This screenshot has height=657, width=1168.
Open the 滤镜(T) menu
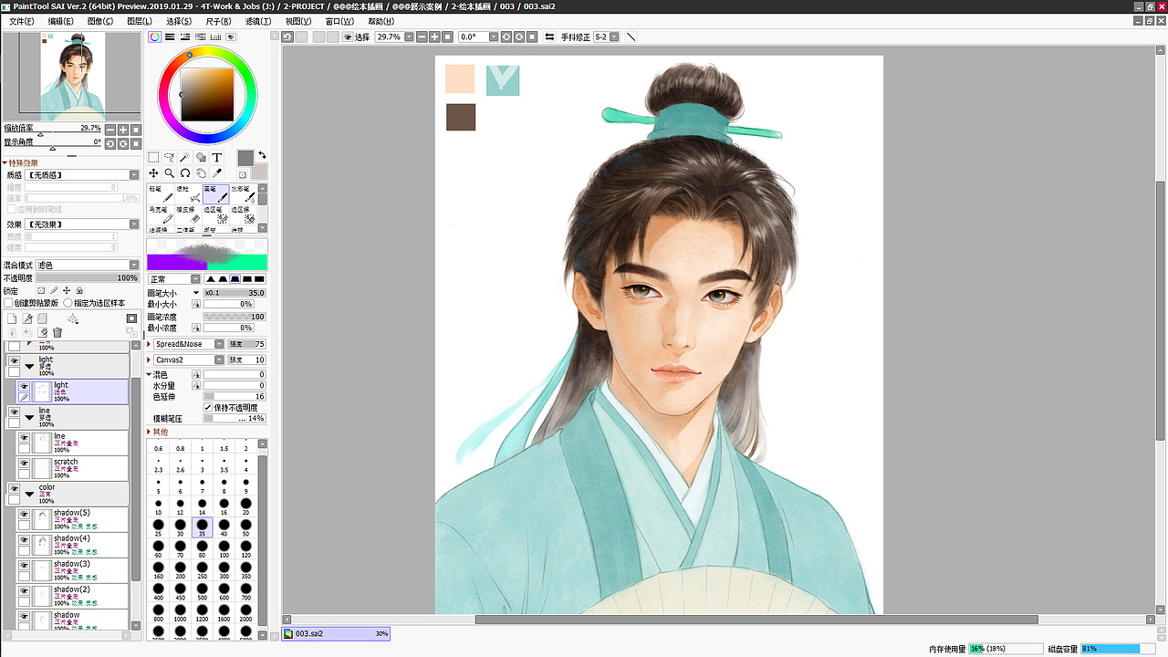(258, 21)
